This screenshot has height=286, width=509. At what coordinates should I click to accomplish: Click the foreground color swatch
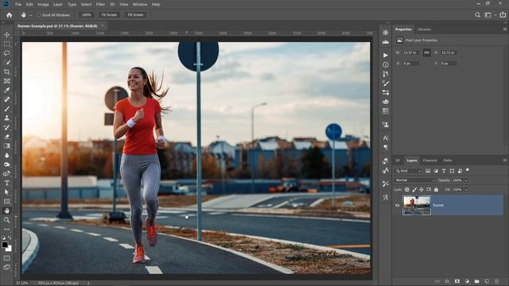(5, 245)
